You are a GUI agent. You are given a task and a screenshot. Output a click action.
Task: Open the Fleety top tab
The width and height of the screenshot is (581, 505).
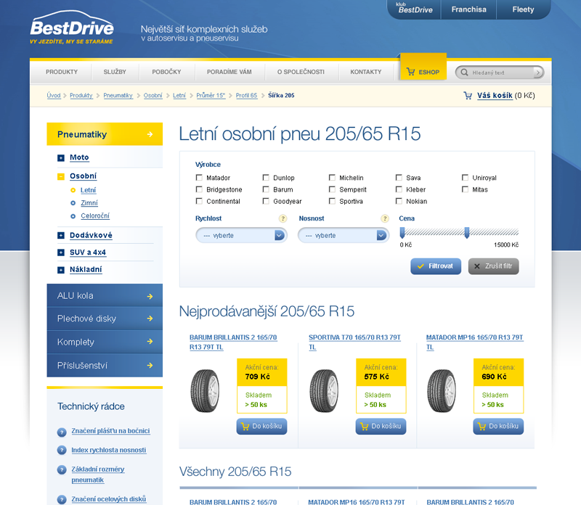pos(523,9)
